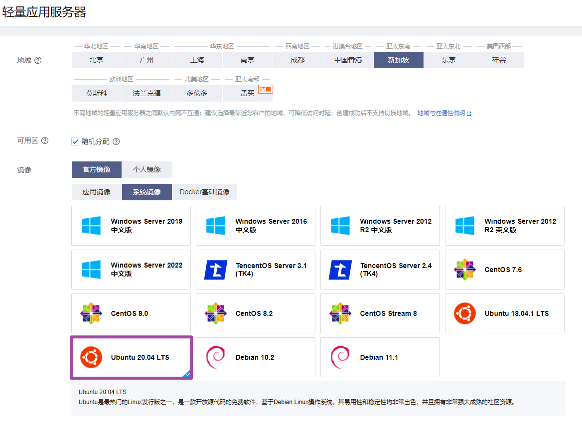
Task: Click the 特惠 badge above 孟买
Action: coord(266,89)
